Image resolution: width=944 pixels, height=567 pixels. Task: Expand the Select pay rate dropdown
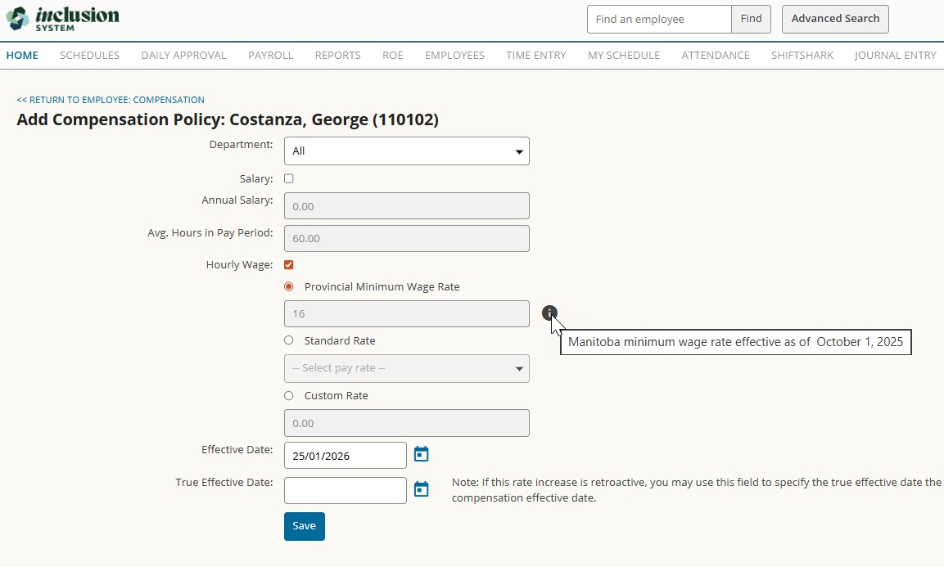point(406,368)
